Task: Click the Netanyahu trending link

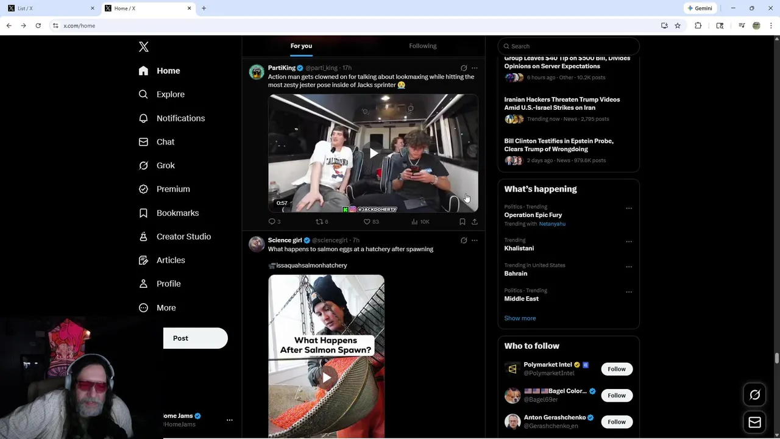Action: point(552,224)
